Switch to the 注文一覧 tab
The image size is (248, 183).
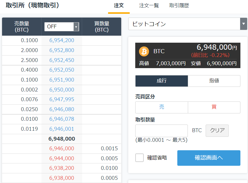[149, 6]
